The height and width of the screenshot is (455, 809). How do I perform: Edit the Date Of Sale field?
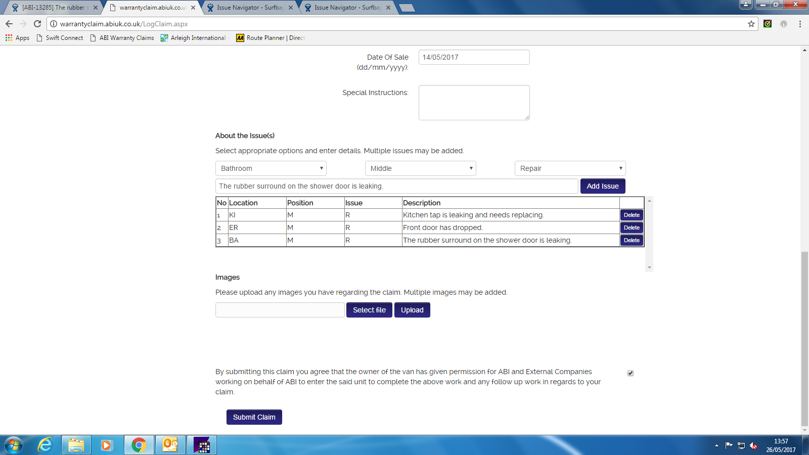pyautogui.click(x=474, y=57)
